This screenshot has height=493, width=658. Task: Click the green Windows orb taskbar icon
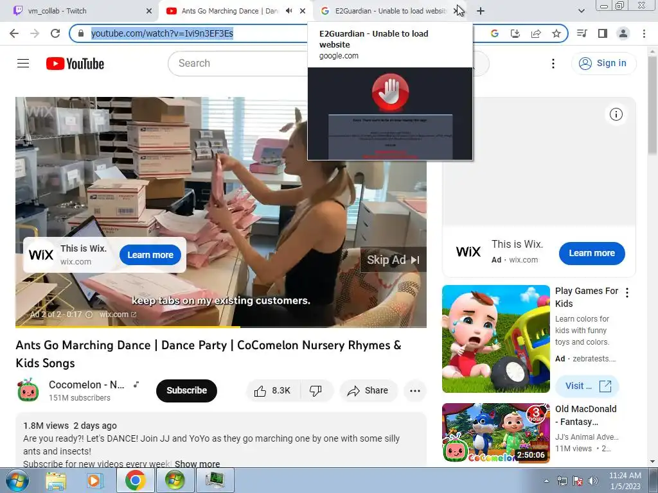coord(175,480)
